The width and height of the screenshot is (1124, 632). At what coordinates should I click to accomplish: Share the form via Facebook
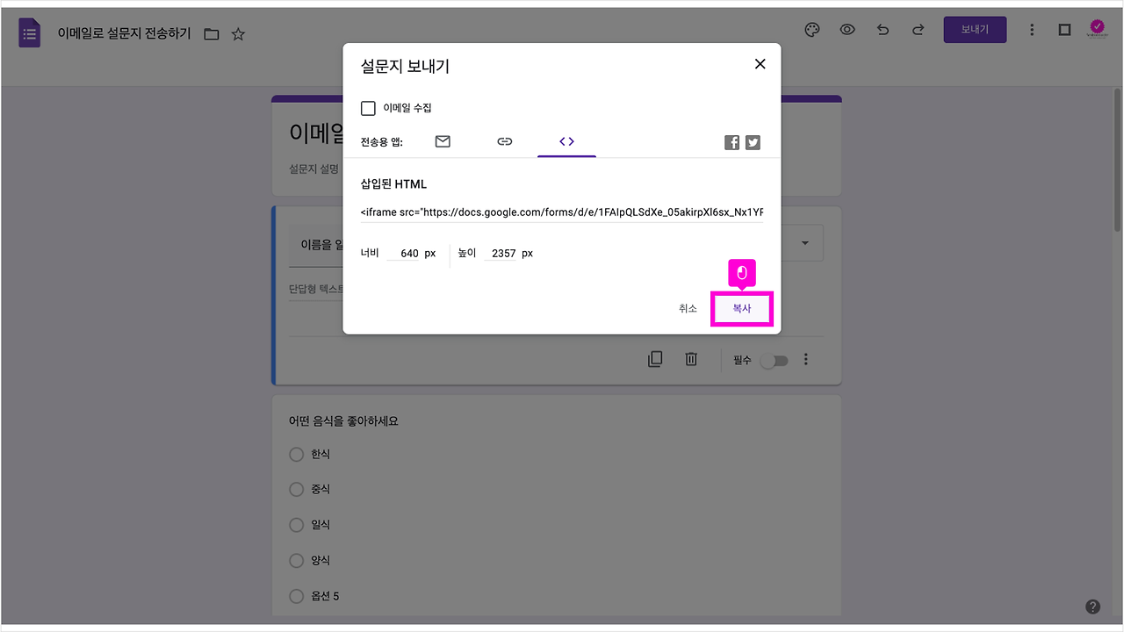pyautogui.click(x=731, y=141)
